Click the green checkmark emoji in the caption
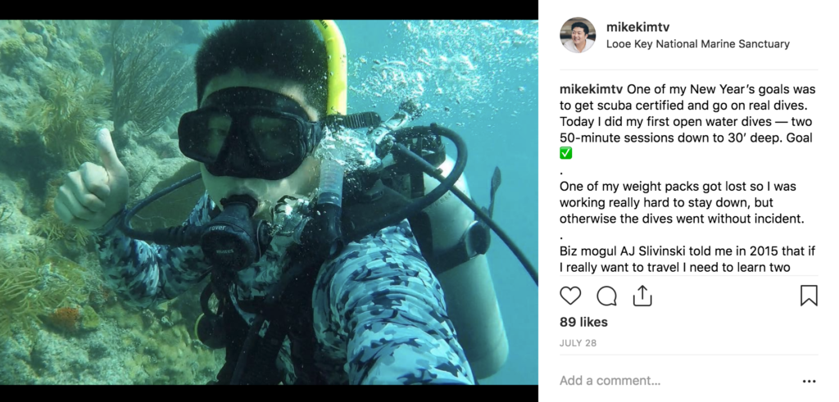The width and height of the screenshot is (839, 402). (x=565, y=153)
